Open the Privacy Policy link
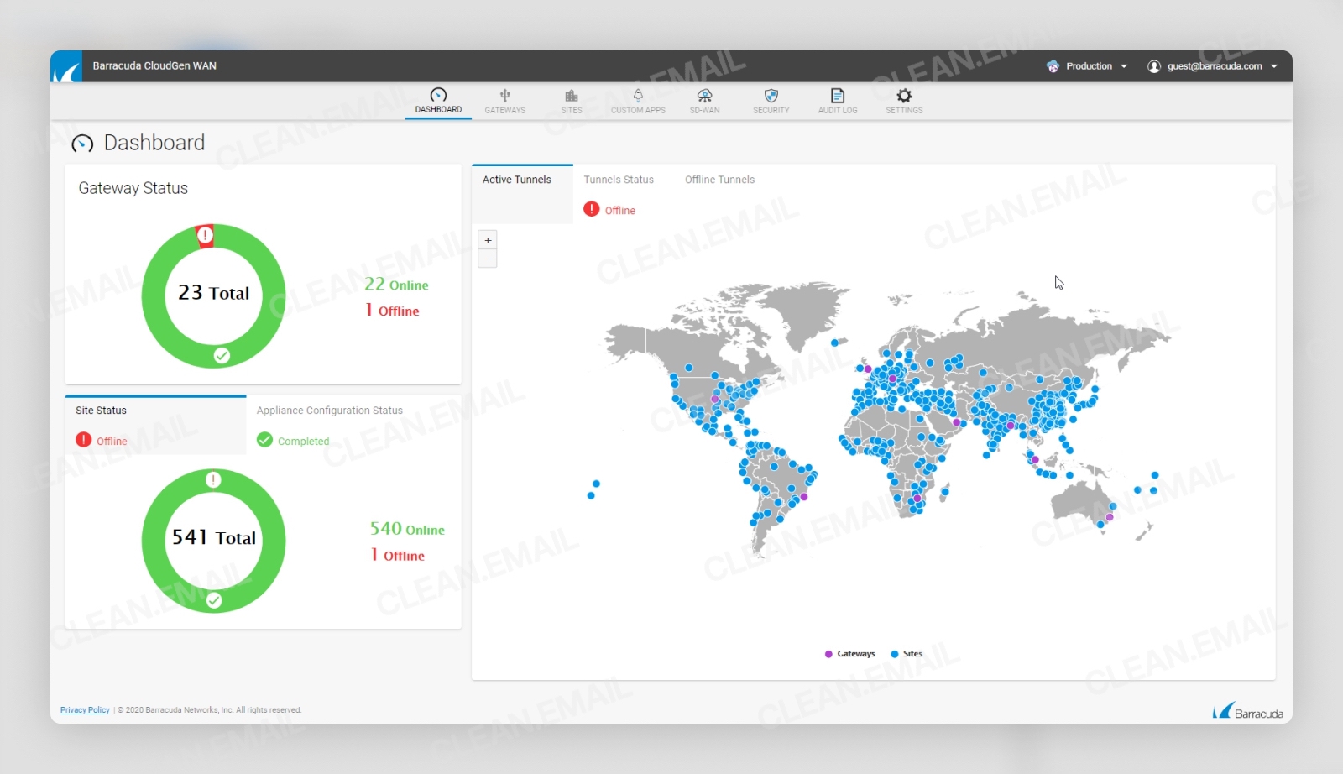Viewport: 1343px width, 774px height. (x=84, y=709)
